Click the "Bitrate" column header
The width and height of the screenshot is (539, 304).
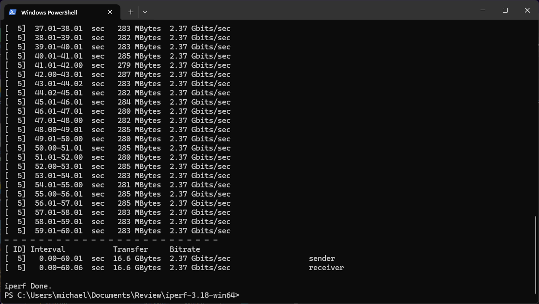(185, 249)
